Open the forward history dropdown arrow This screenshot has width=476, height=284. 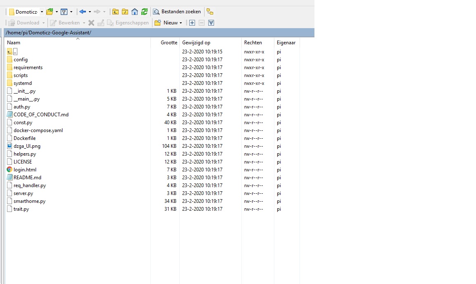(105, 12)
